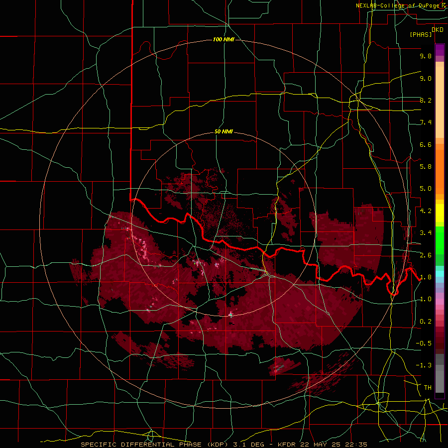Click the 50 NMI range ring label
Screen dimensions: 448x448
tap(224, 132)
